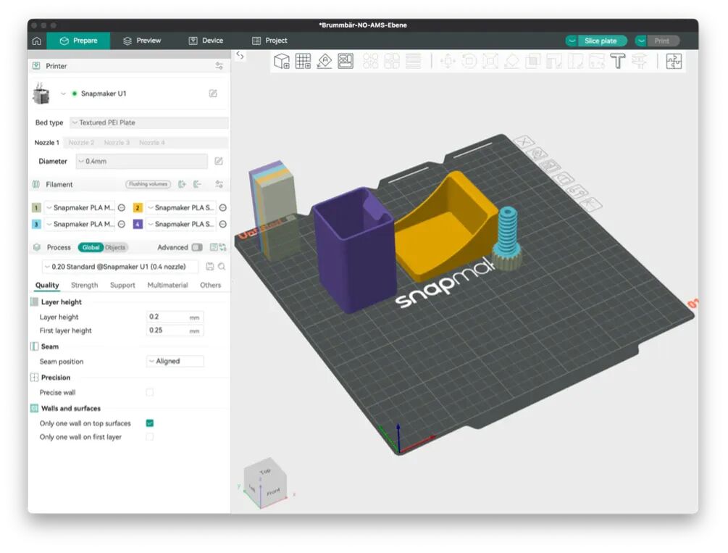Screen dimensions: 728x553
Task: Uncheck Only one wall on top surfaces
Action: (x=149, y=423)
